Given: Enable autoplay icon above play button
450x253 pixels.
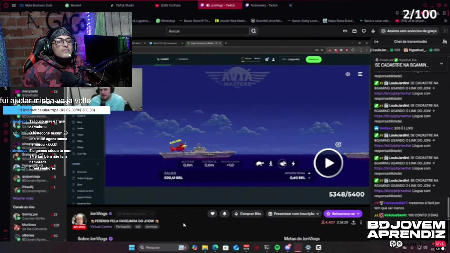Looking at the screenshot, I should click(x=338, y=144).
